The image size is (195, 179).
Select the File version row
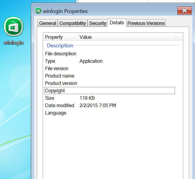click(110, 68)
